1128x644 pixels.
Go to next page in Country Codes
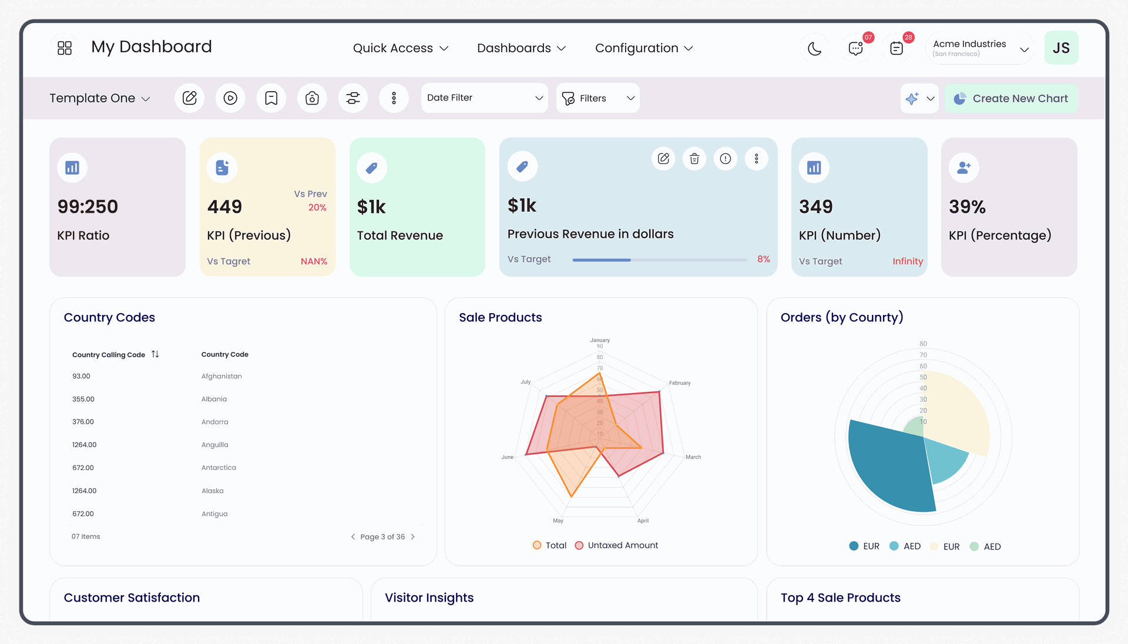click(x=413, y=536)
